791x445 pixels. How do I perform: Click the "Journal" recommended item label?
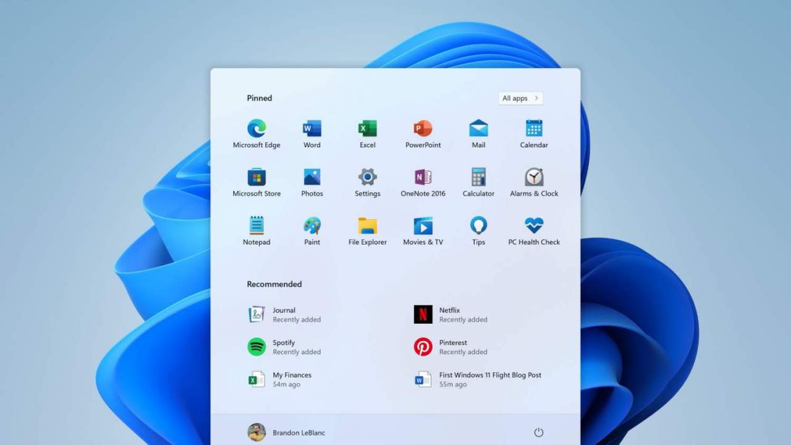pyautogui.click(x=284, y=310)
